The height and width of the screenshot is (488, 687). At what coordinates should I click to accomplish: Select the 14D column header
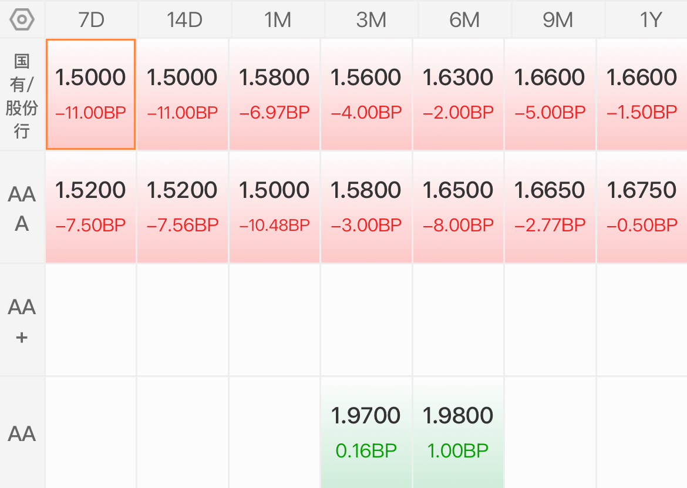[x=184, y=20]
